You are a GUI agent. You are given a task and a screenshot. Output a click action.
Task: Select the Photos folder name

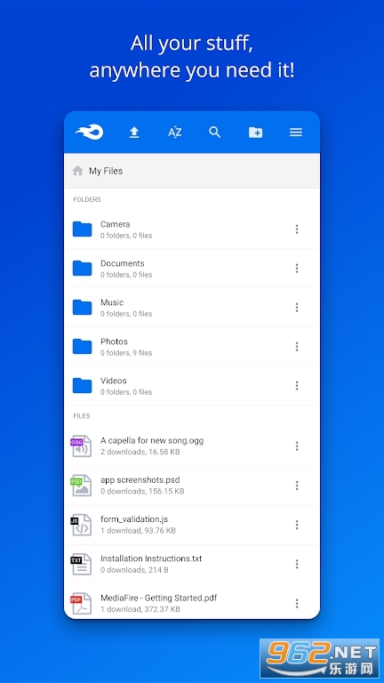click(114, 341)
